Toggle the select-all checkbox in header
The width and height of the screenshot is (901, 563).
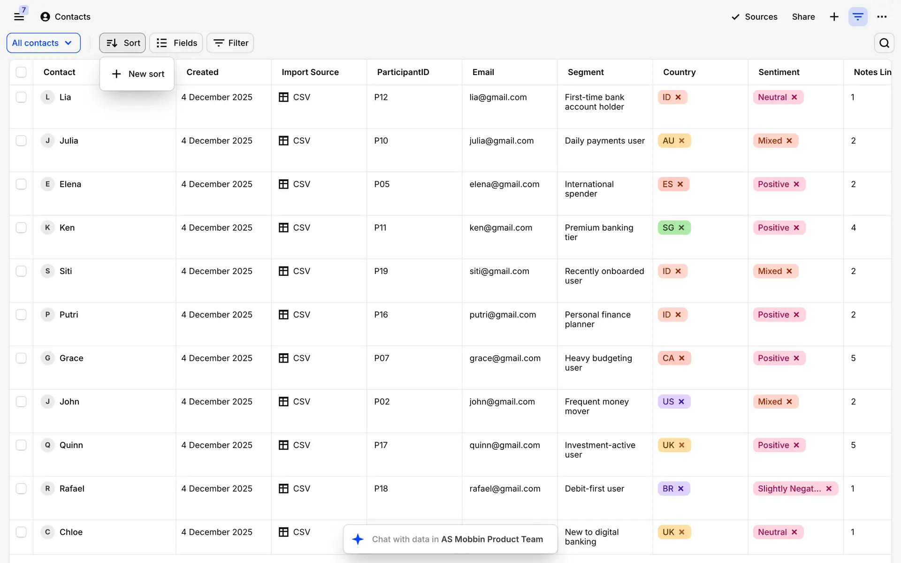pyautogui.click(x=21, y=72)
